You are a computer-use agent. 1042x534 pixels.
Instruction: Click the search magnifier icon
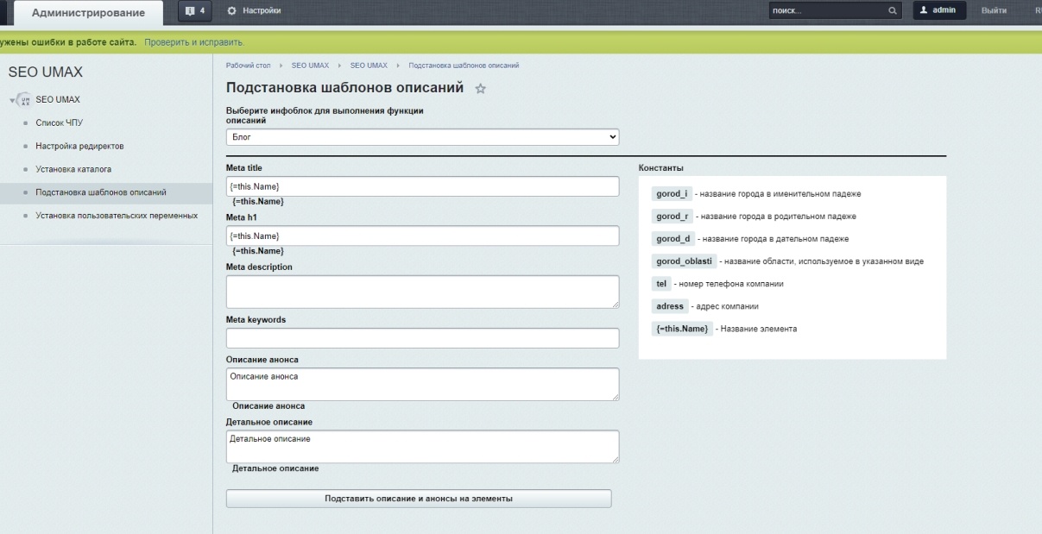click(893, 11)
